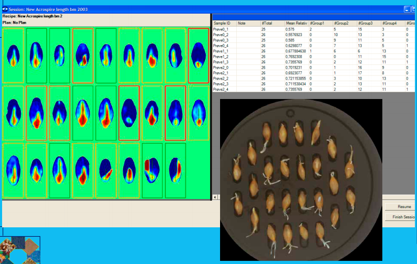Select the #Group1 column header
417x264 pixels.
[320, 23]
